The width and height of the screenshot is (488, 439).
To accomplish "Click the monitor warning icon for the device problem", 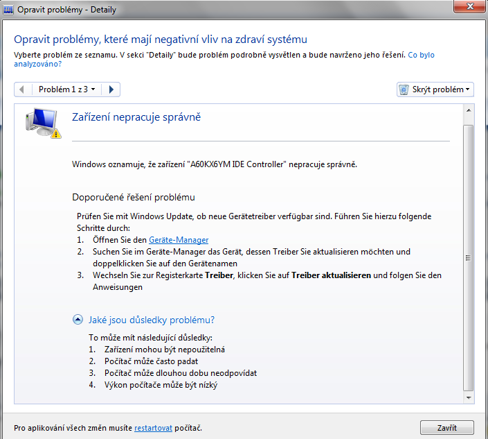I will [43, 123].
